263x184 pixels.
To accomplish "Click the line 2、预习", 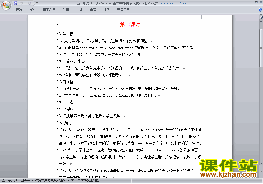I will (x=65, y=123).
